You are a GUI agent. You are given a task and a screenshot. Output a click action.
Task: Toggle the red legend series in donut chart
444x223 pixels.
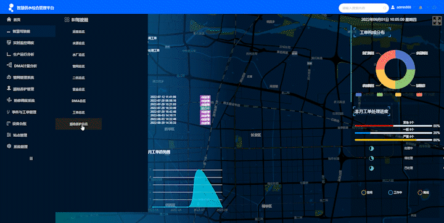click(x=419, y=94)
